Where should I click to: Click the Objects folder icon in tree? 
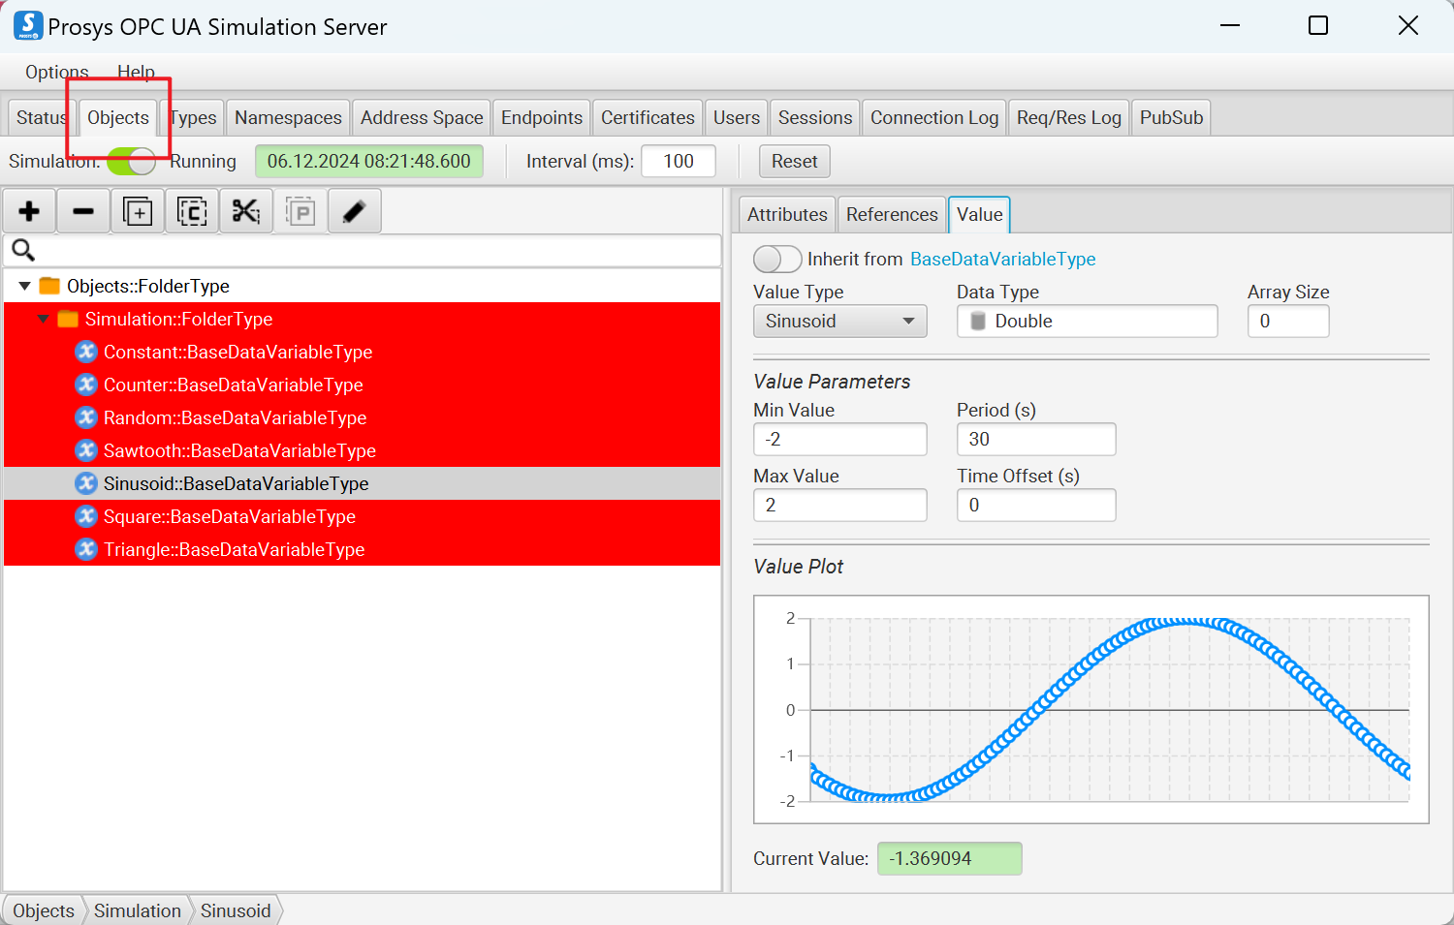(49, 286)
